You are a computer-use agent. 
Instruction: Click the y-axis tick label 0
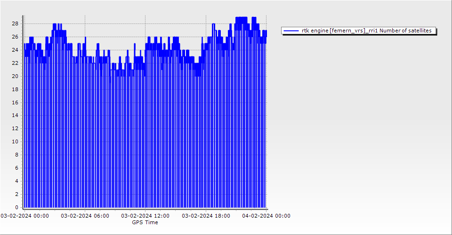coord(16,207)
